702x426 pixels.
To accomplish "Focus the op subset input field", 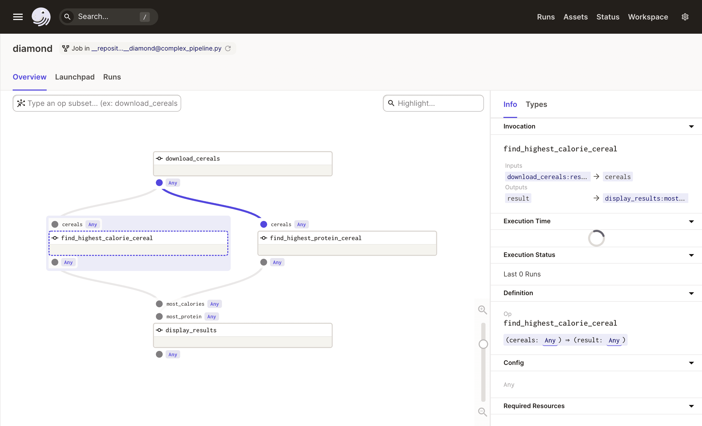I will tap(97, 103).
